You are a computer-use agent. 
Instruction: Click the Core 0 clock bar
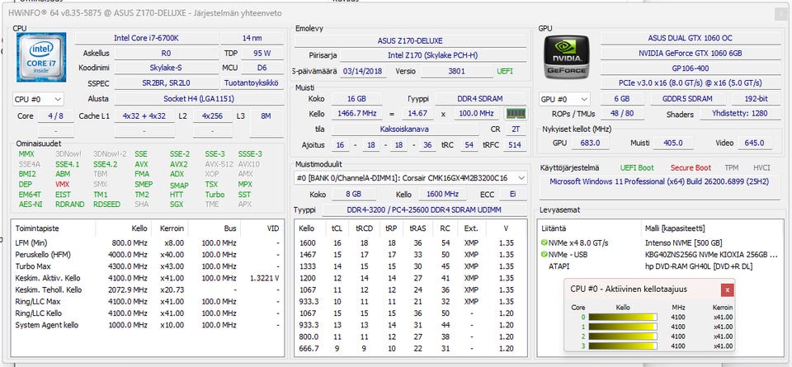coord(625,317)
